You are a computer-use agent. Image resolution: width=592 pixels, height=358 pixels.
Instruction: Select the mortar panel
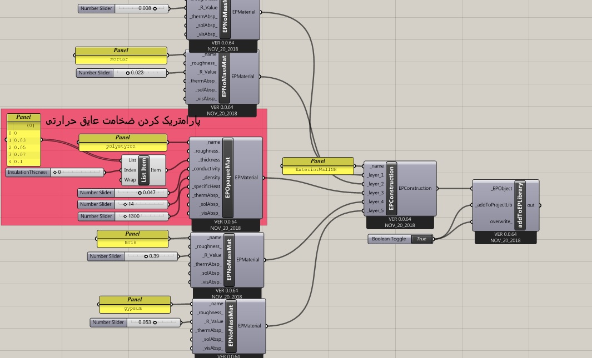tap(121, 56)
